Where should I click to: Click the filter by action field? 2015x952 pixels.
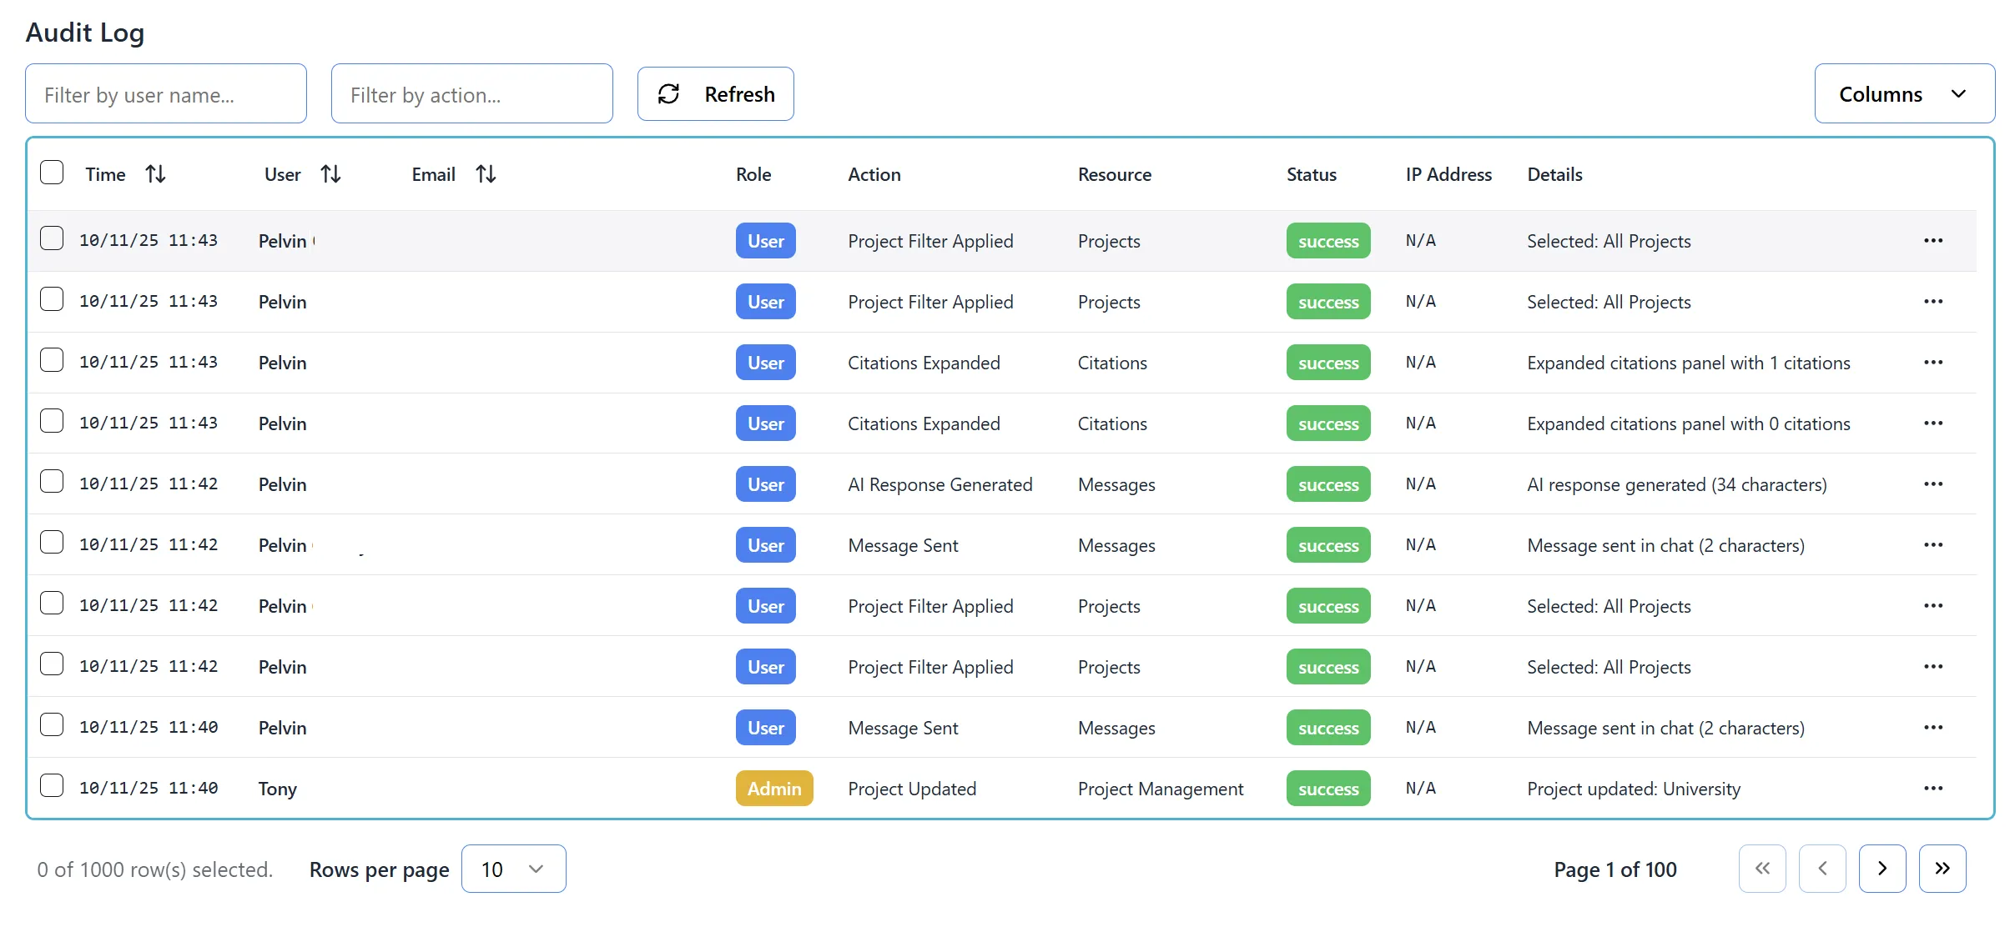[x=471, y=93]
